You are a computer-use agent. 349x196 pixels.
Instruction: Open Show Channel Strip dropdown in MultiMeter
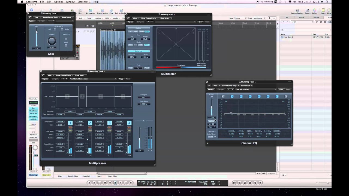[149, 18]
